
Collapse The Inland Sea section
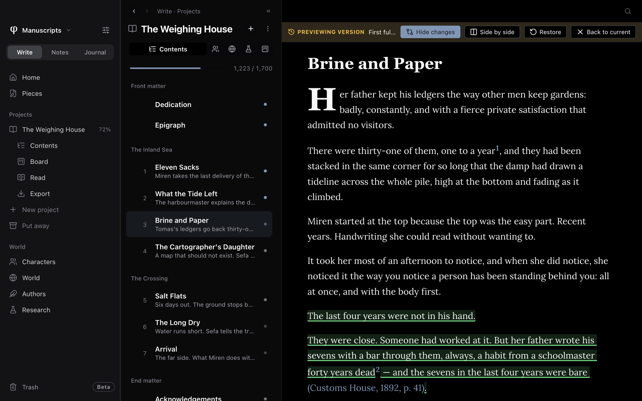coord(151,150)
